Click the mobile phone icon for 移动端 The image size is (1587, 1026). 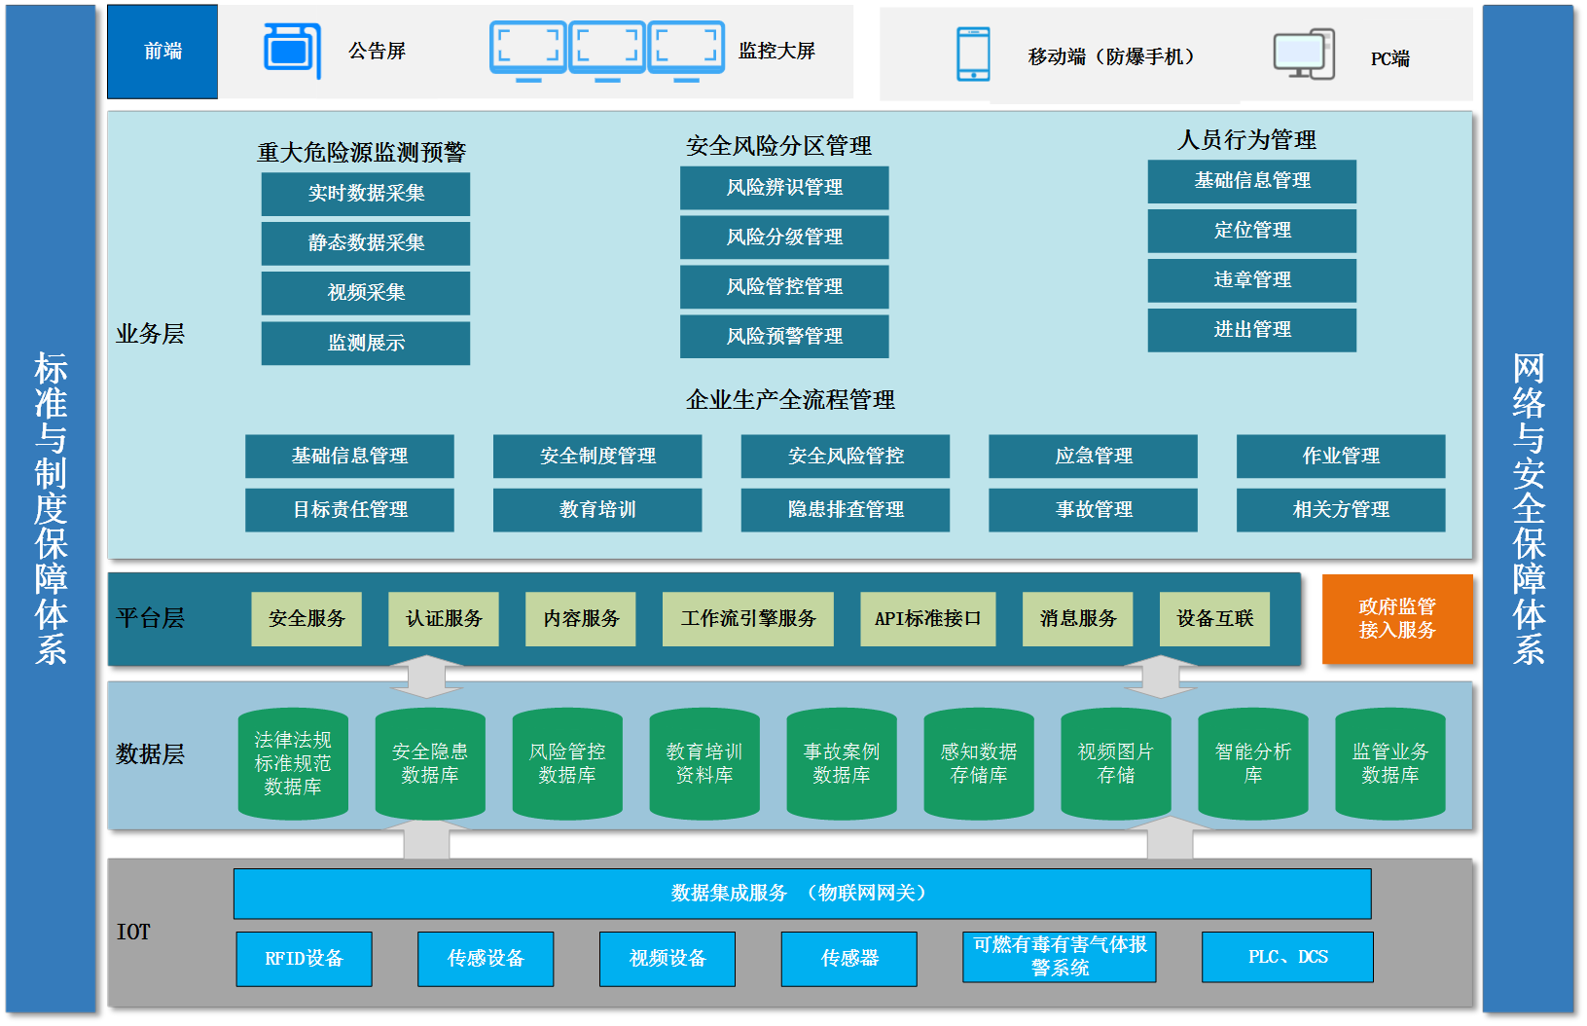coord(973,55)
